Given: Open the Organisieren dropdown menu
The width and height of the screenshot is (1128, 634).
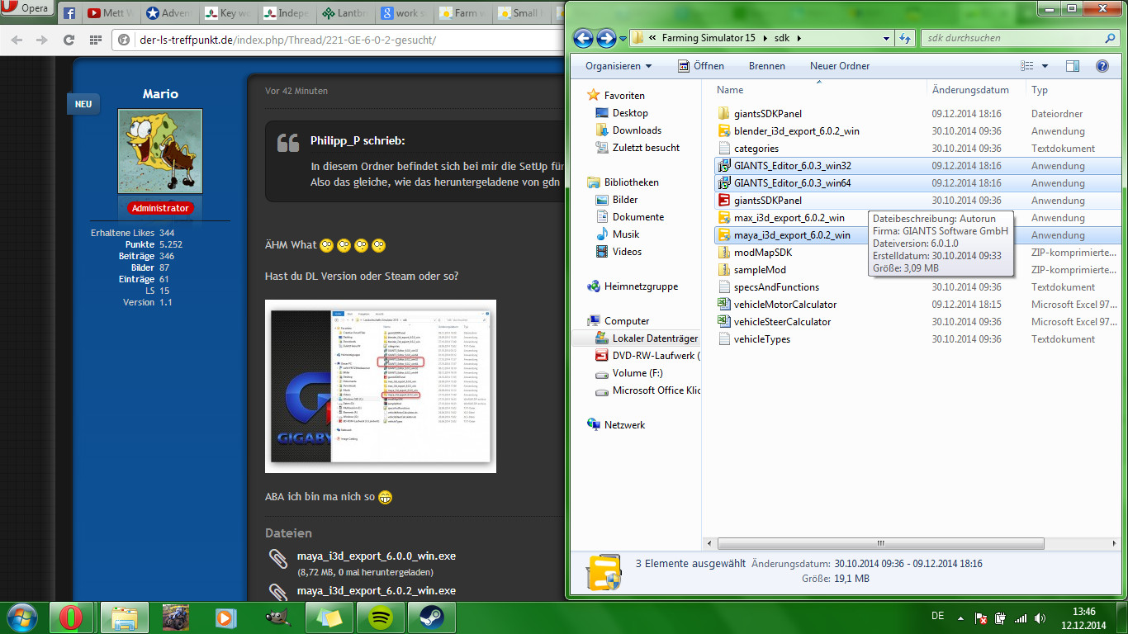Looking at the screenshot, I should [x=619, y=66].
